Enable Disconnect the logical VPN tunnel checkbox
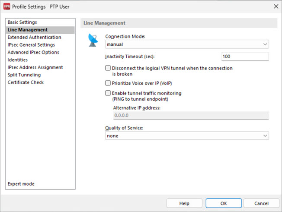This screenshot has width=282, height=212. [x=108, y=68]
